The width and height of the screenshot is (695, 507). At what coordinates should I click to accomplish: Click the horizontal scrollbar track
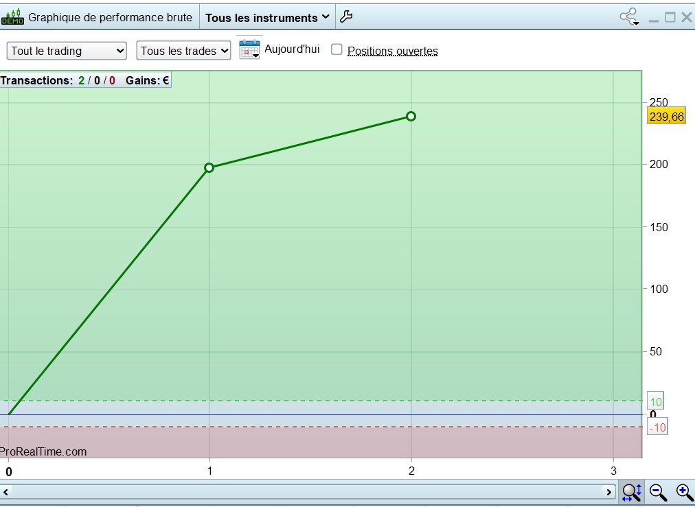[x=307, y=491]
